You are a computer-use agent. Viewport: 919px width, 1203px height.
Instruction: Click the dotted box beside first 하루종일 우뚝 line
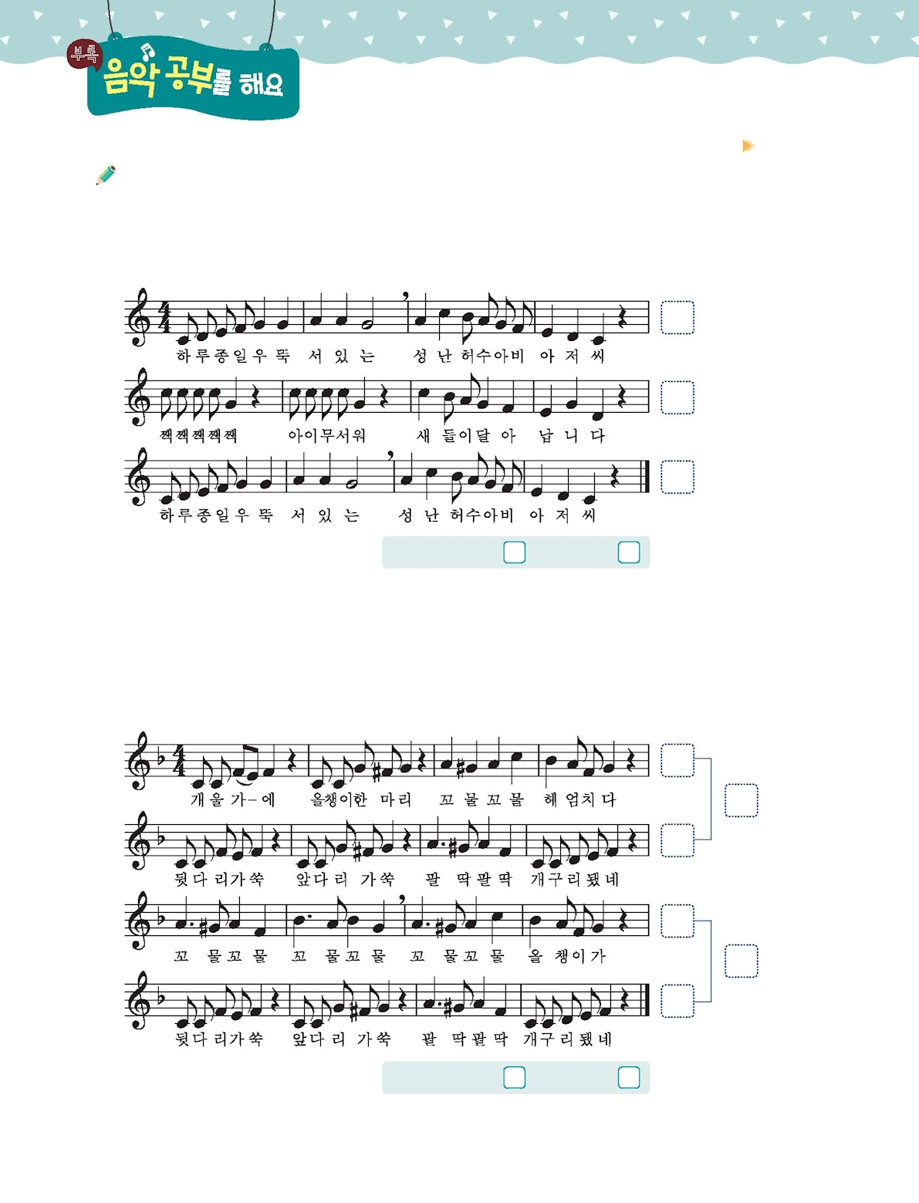tap(677, 317)
